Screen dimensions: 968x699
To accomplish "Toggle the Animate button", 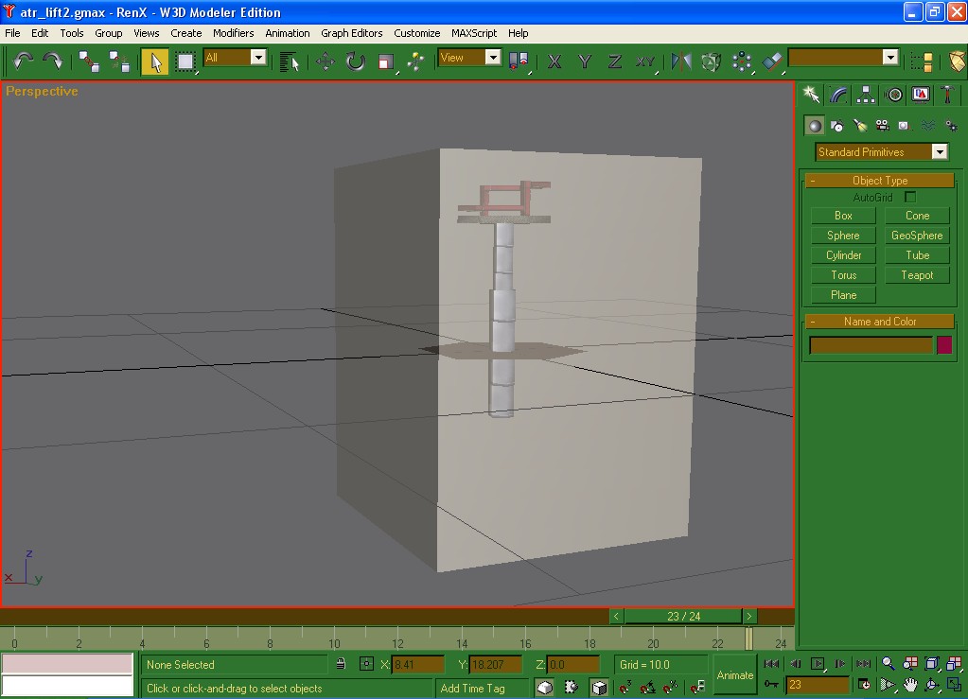I will click(x=735, y=675).
